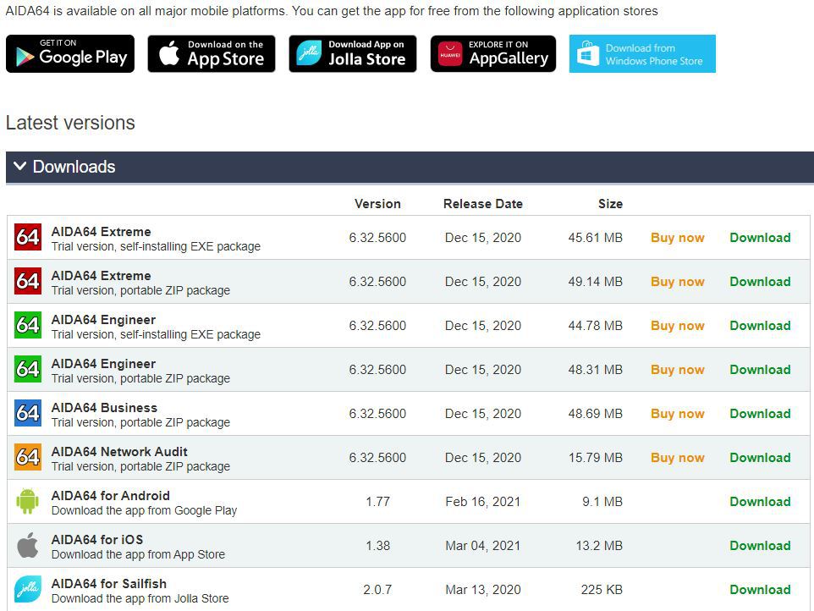Buy now AIDA64 Engineer portable ZIP
814x611 pixels.
[678, 370]
